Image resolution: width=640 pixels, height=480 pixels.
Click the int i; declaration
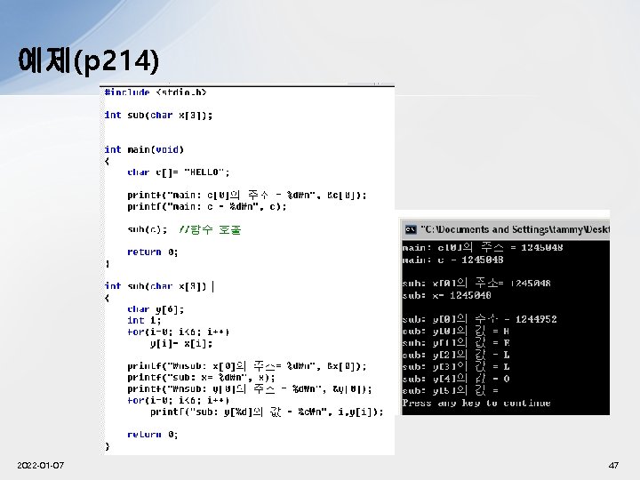tap(144, 320)
